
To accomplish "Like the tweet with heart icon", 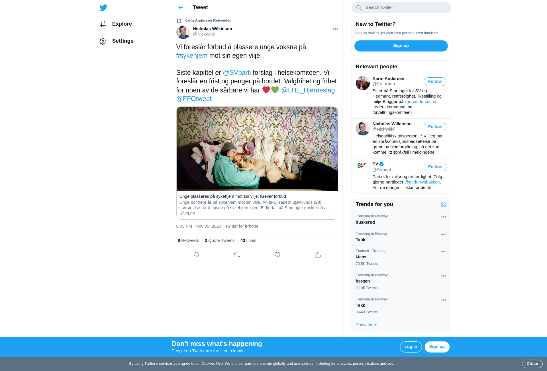I will point(277,255).
